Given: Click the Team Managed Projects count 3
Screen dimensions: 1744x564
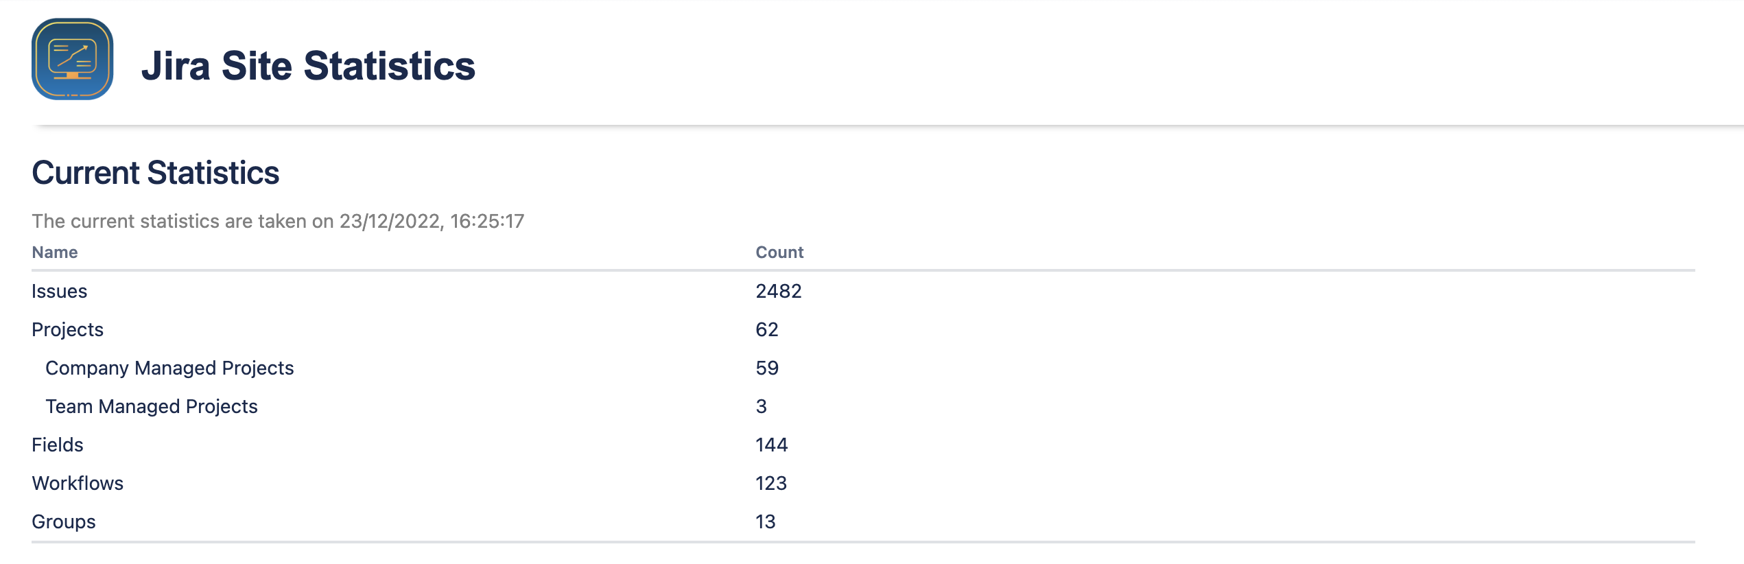Looking at the screenshot, I should 762,407.
